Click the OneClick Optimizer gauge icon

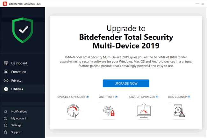73,111
